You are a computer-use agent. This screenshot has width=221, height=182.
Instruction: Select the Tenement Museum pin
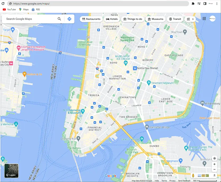pos(149,83)
